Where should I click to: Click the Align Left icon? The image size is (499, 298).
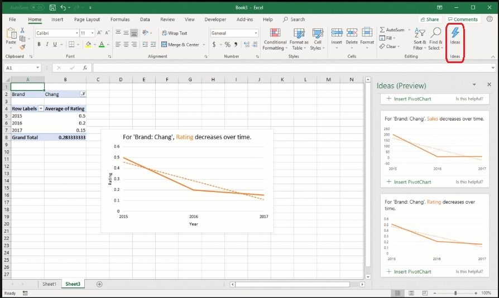tap(118, 44)
